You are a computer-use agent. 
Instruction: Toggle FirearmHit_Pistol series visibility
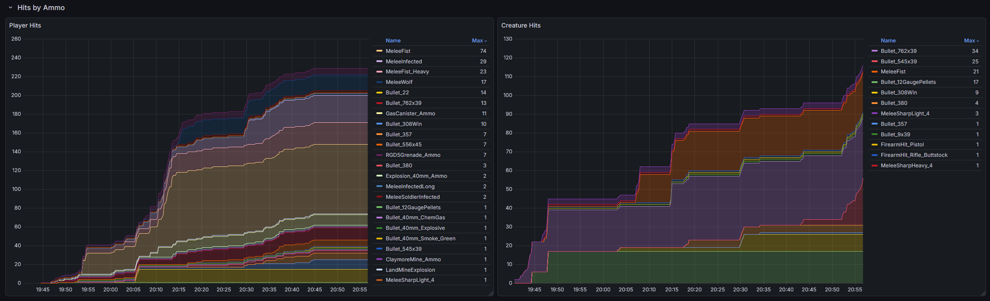(x=902, y=145)
